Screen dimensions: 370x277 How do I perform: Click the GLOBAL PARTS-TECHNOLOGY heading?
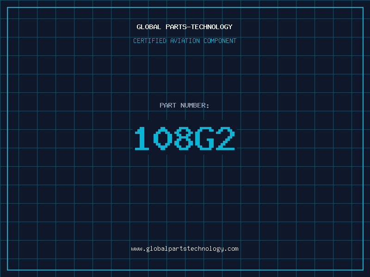coord(185,27)
